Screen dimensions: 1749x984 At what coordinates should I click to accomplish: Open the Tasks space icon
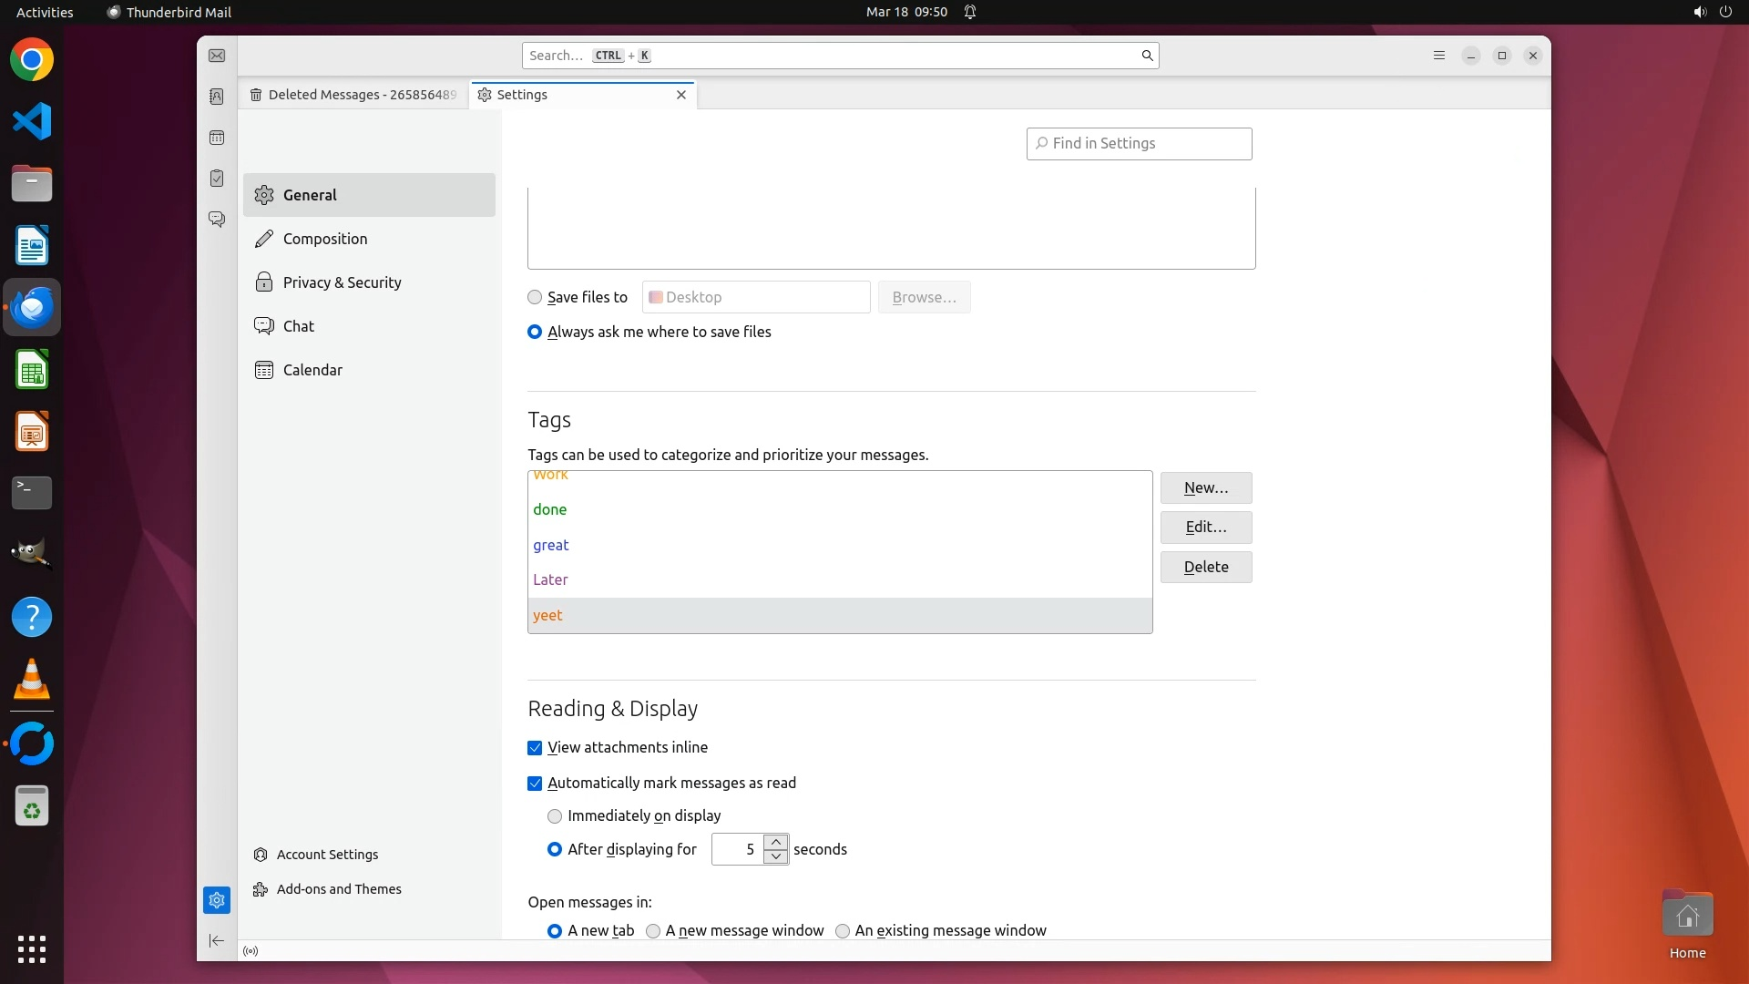[x=217, y=179]
